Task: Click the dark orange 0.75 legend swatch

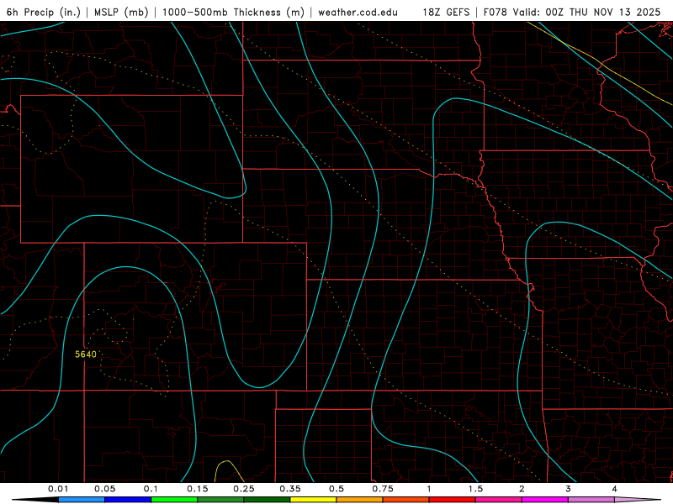Action: (406, 500)
